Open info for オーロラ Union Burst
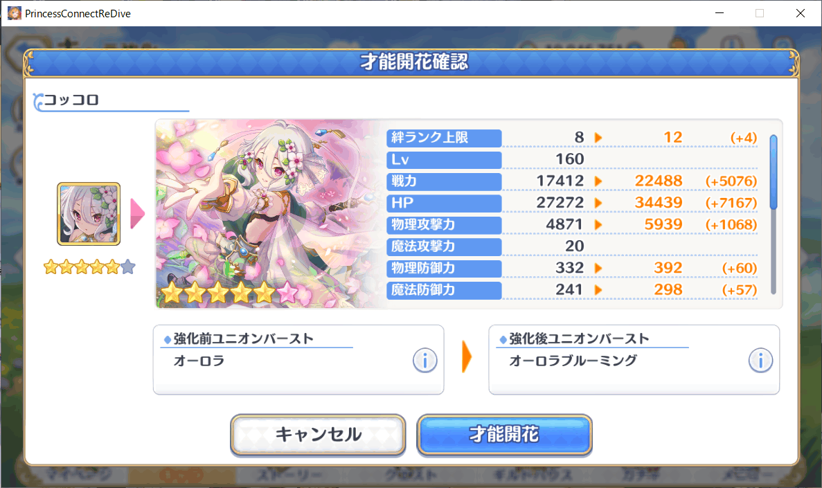The height and width of the screenshot is (488, 822). [425, 361]
